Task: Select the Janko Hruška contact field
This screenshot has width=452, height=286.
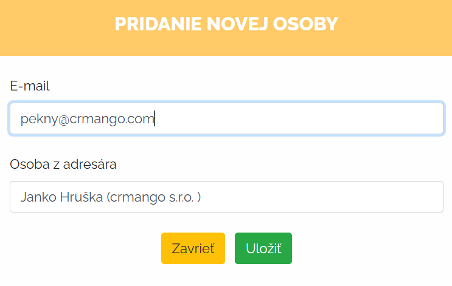Action: click(x=226, y=197)
